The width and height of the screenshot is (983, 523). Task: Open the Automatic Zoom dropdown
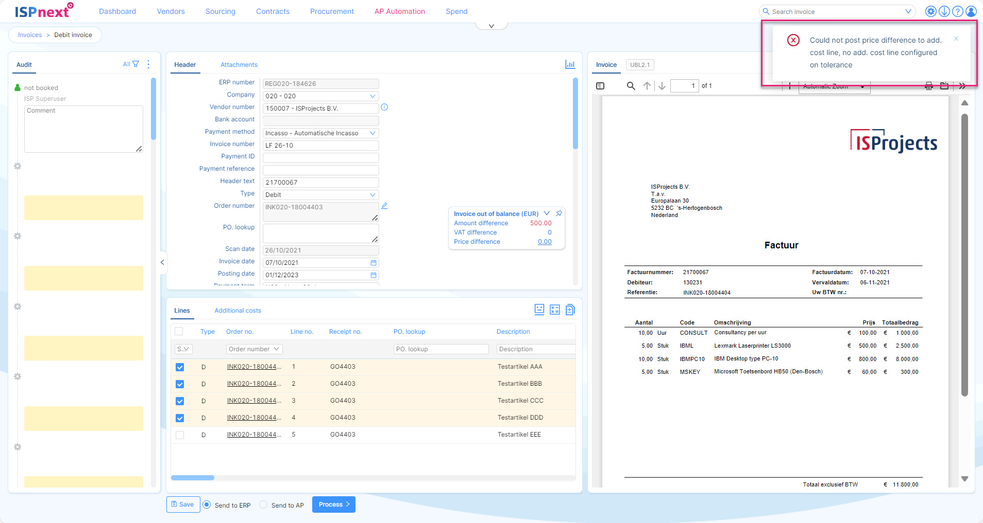[834, 86]
